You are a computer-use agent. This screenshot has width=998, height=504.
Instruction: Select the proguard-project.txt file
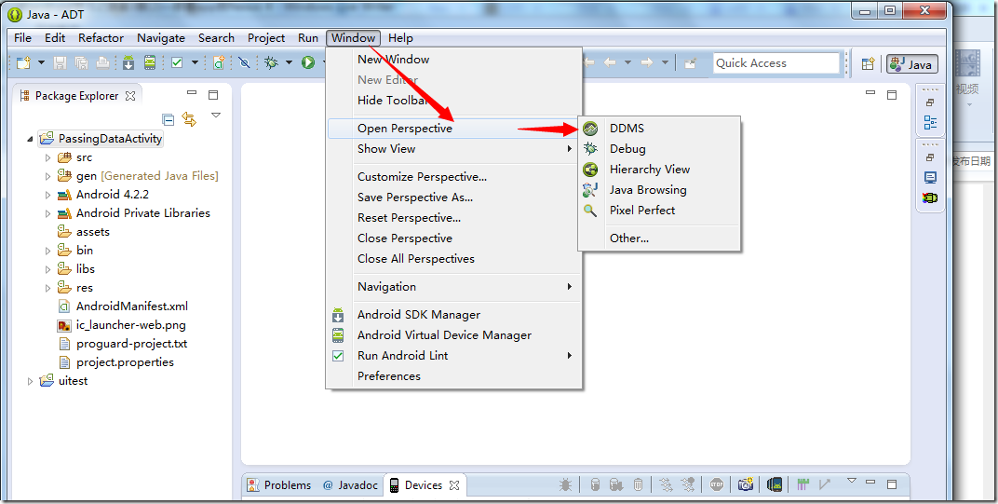(123, 344)
